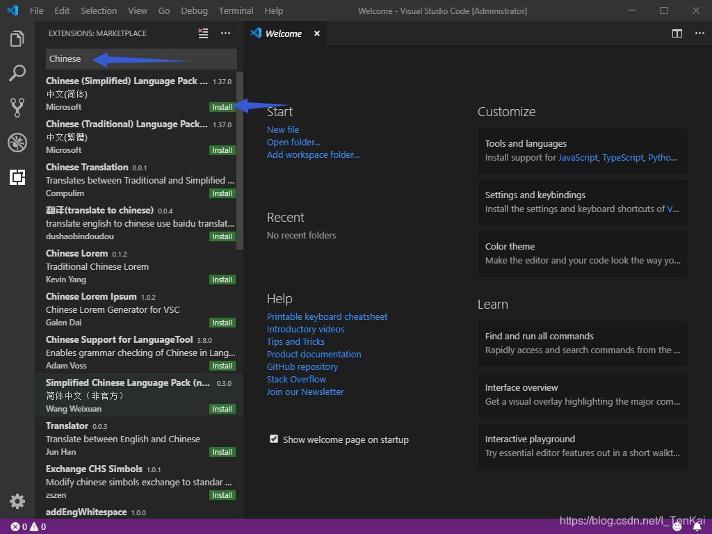Install the Translator extension by Jun Han
712x534 pixels.
point(222,452)
